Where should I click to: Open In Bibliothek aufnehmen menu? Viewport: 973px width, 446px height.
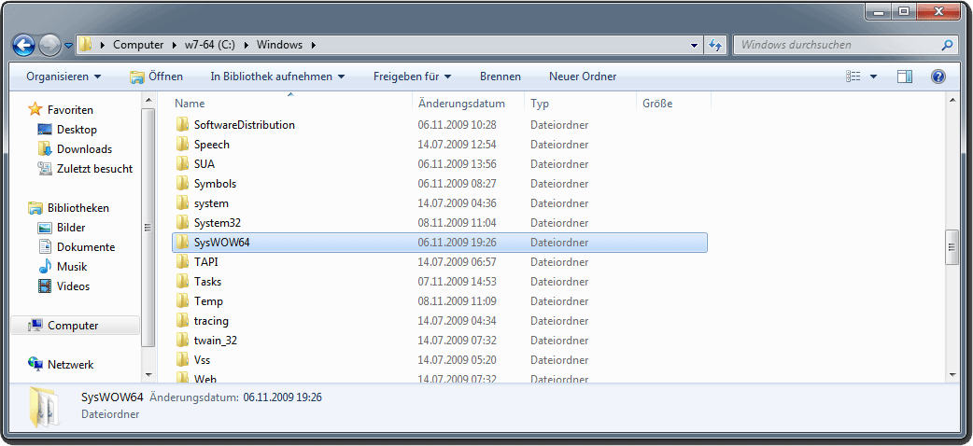(x=277, y=77)
